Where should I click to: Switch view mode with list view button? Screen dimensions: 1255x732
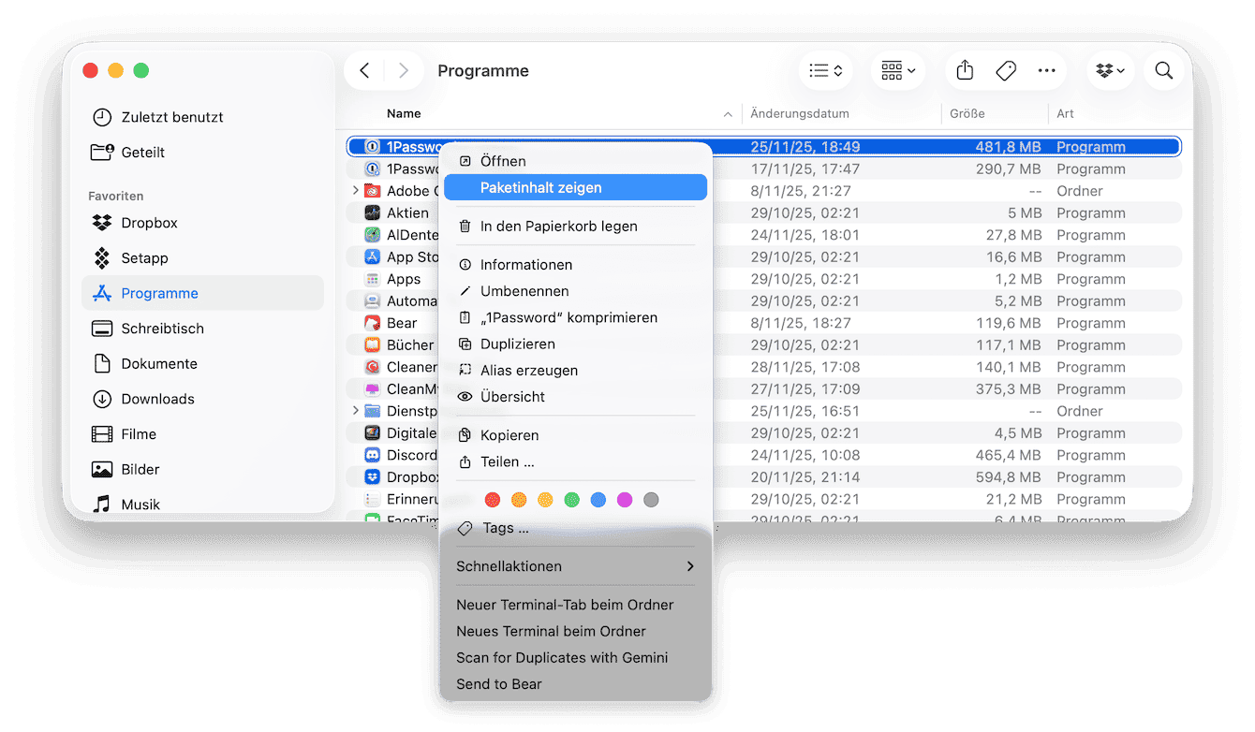point(825,71)
